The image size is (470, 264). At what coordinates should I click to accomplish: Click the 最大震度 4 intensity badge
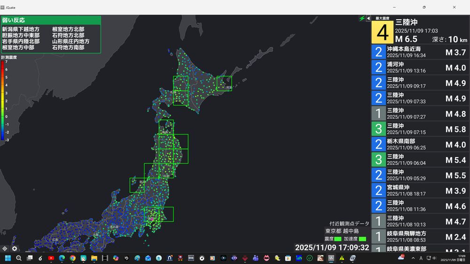(x=382, y=32)
